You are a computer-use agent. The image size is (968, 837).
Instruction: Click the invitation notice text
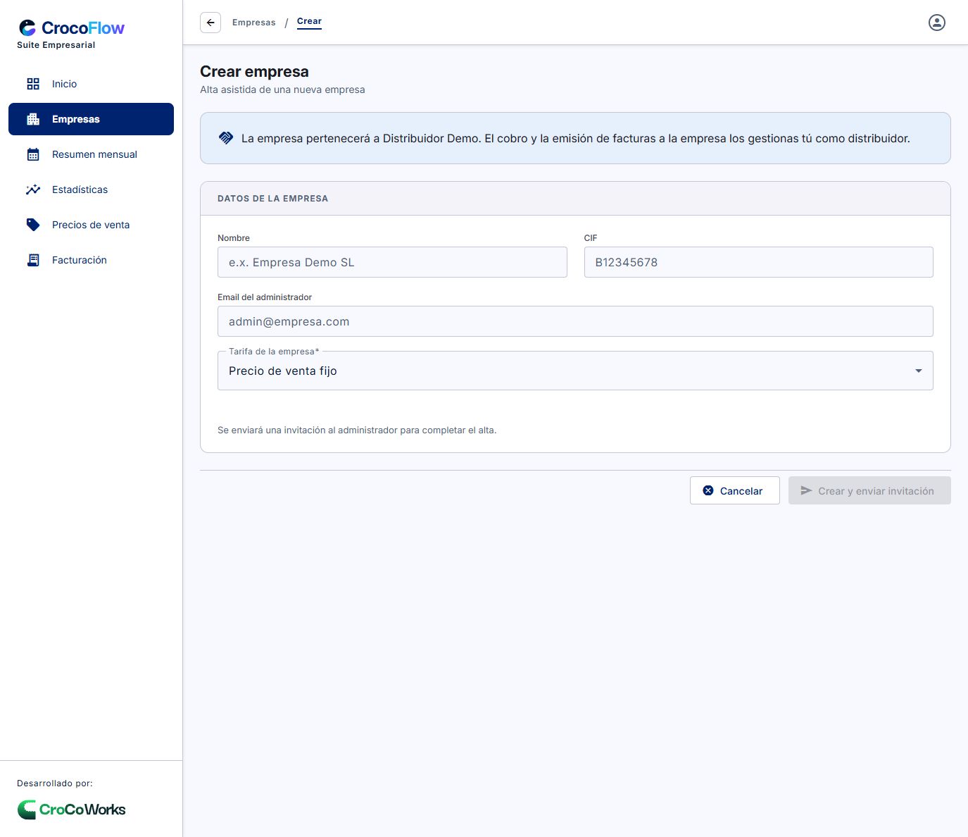pos(357,430)
